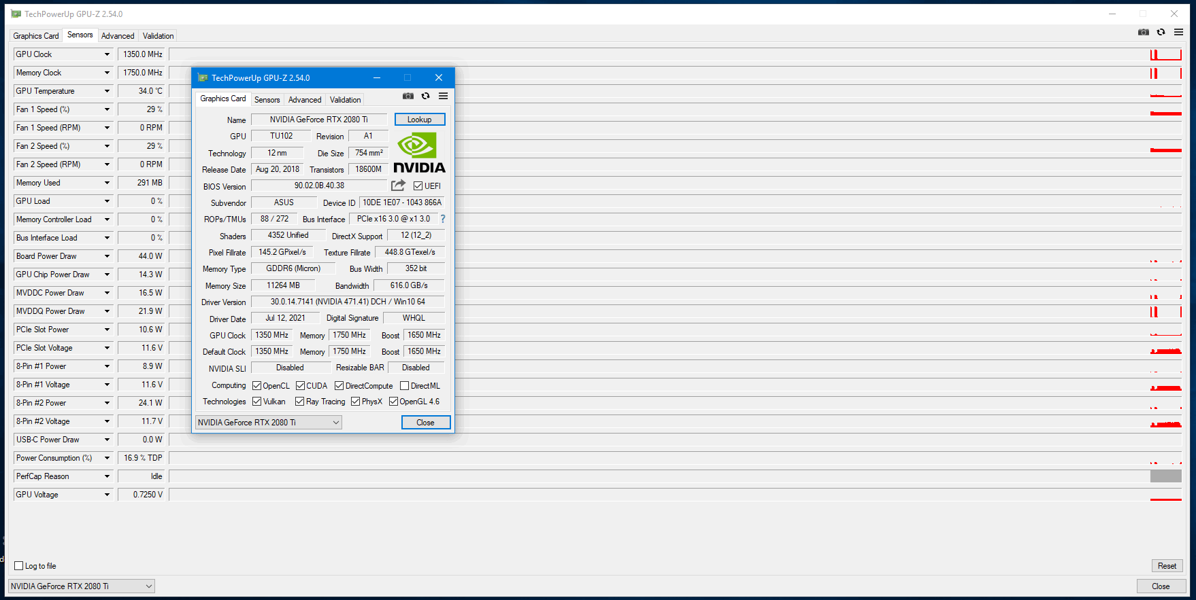Open 8-Pin #1 Power dropdown arrow
The width and height of the screenshot is (1196, 600).
[x=107, y=366]
